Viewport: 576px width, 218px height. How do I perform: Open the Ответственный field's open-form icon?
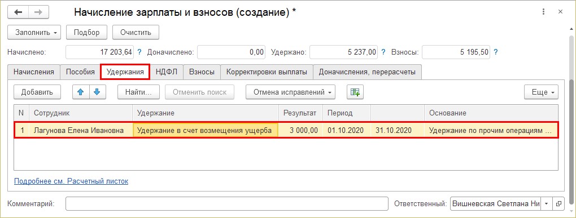coord(558,203)
